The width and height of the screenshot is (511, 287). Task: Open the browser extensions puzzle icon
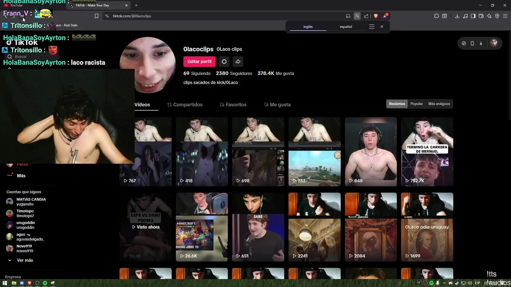(x=436, y=16)
